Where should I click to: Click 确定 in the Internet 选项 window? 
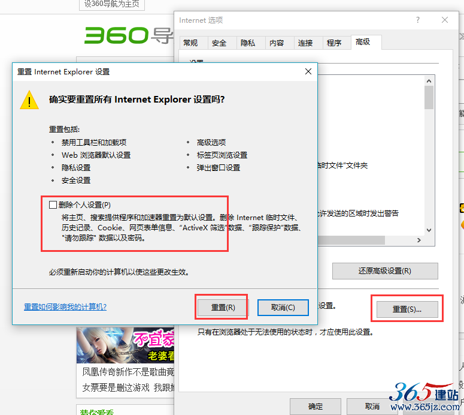point(315,406)
